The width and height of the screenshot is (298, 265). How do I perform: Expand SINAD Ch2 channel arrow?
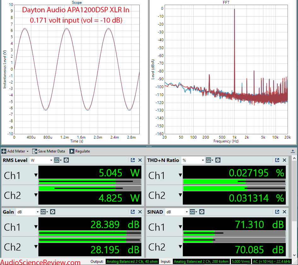180,247
